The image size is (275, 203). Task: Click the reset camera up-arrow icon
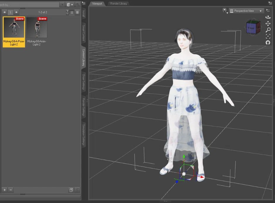[268, 42]
